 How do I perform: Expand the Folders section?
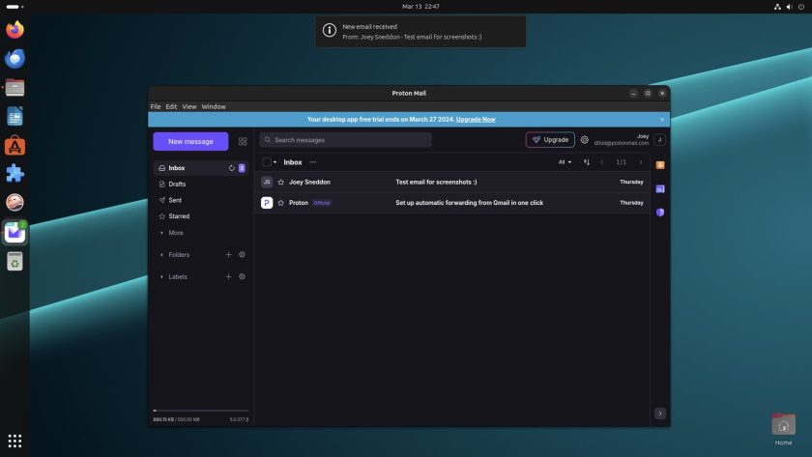[x=175, y=255]
